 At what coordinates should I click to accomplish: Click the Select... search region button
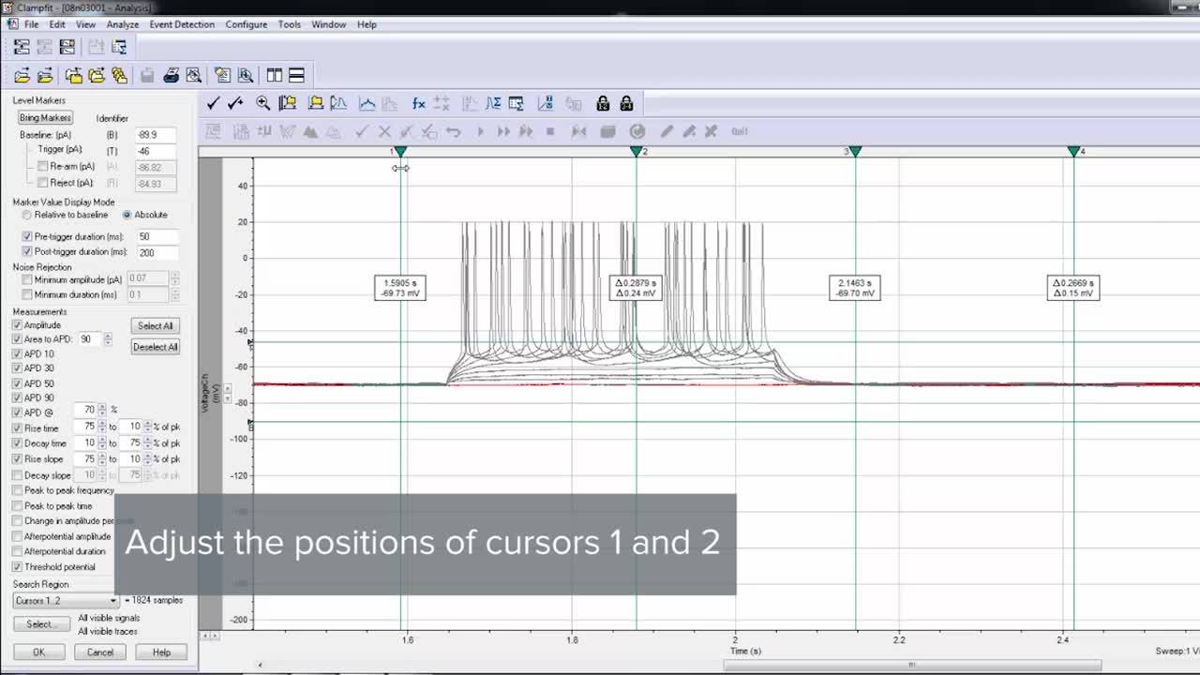tap(40, 624)
